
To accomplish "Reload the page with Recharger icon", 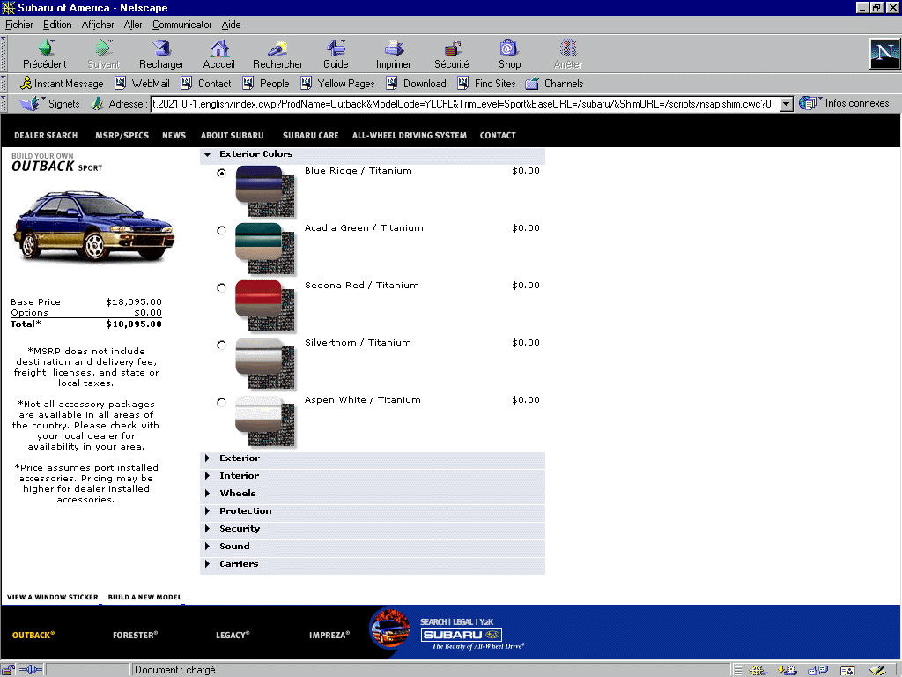I will tap(161, 48).
